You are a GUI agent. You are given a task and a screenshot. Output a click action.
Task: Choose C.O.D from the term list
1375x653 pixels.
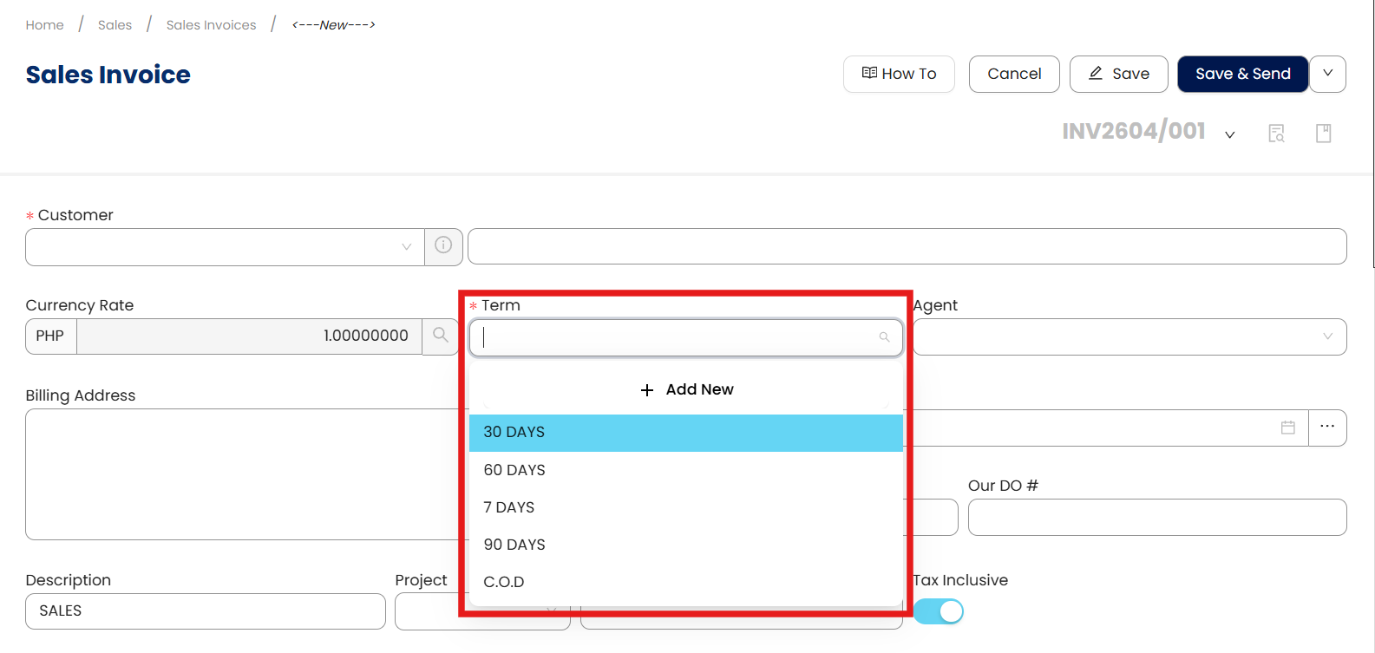coord(504,582)
